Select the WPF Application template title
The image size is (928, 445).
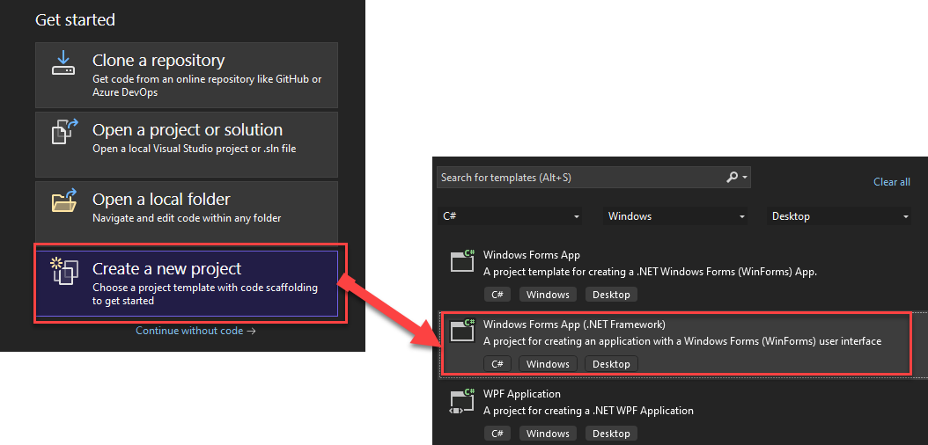coord(521,394)
